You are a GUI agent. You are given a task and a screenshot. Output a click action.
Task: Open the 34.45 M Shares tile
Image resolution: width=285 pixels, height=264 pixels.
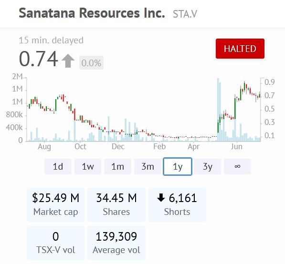coord(116,204)
